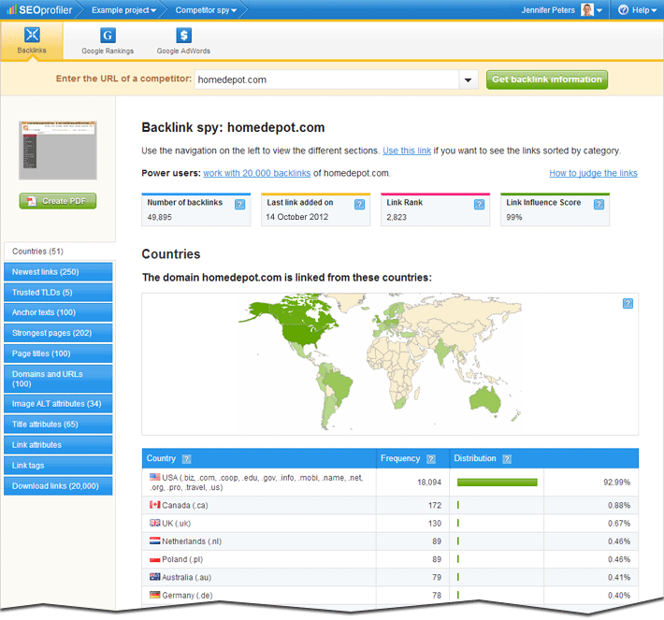
Task: Show help for Link Influence Score
Action: tap(599, 205)
